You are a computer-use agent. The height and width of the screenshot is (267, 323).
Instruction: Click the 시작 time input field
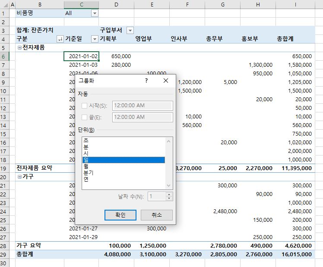tap(142, 106)
